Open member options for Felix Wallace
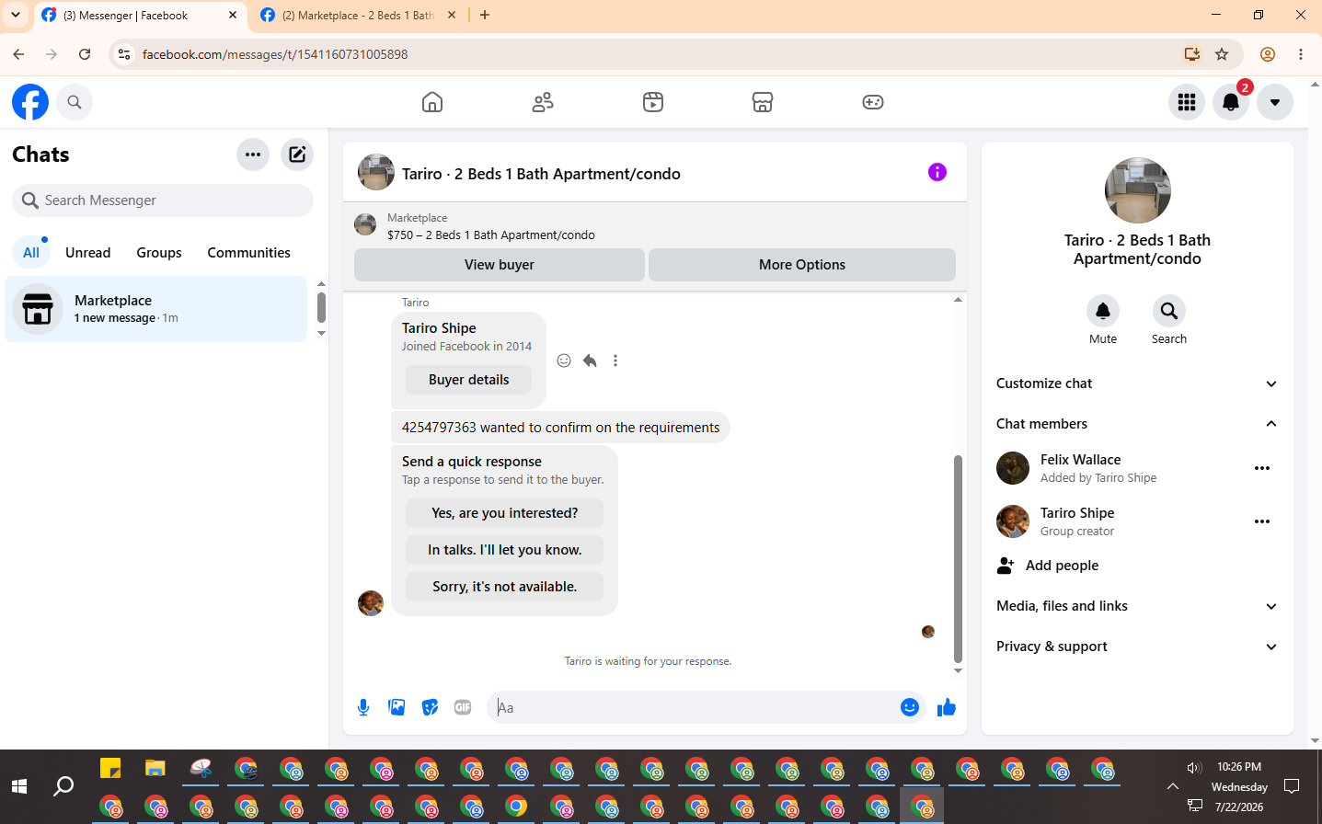1322x824 pixels. [x=1262, y=468]
